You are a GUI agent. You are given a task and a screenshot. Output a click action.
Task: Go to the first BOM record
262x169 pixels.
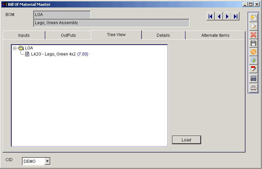pos(211,16)
